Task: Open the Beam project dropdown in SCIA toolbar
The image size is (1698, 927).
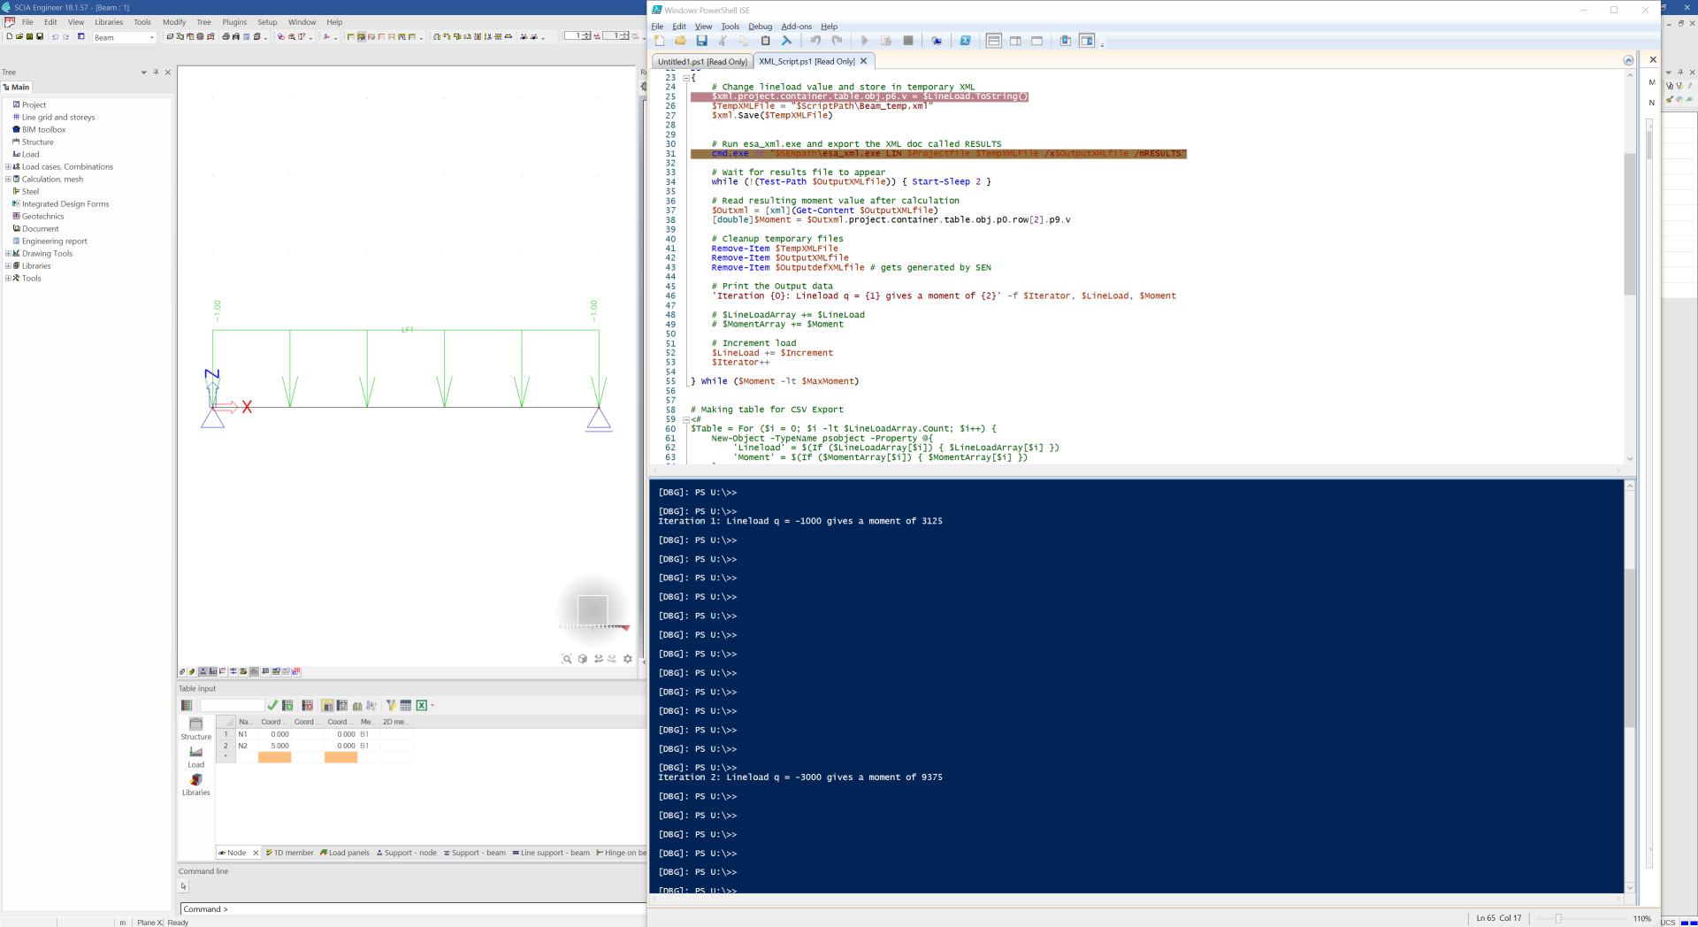Action: coord(152,37)
